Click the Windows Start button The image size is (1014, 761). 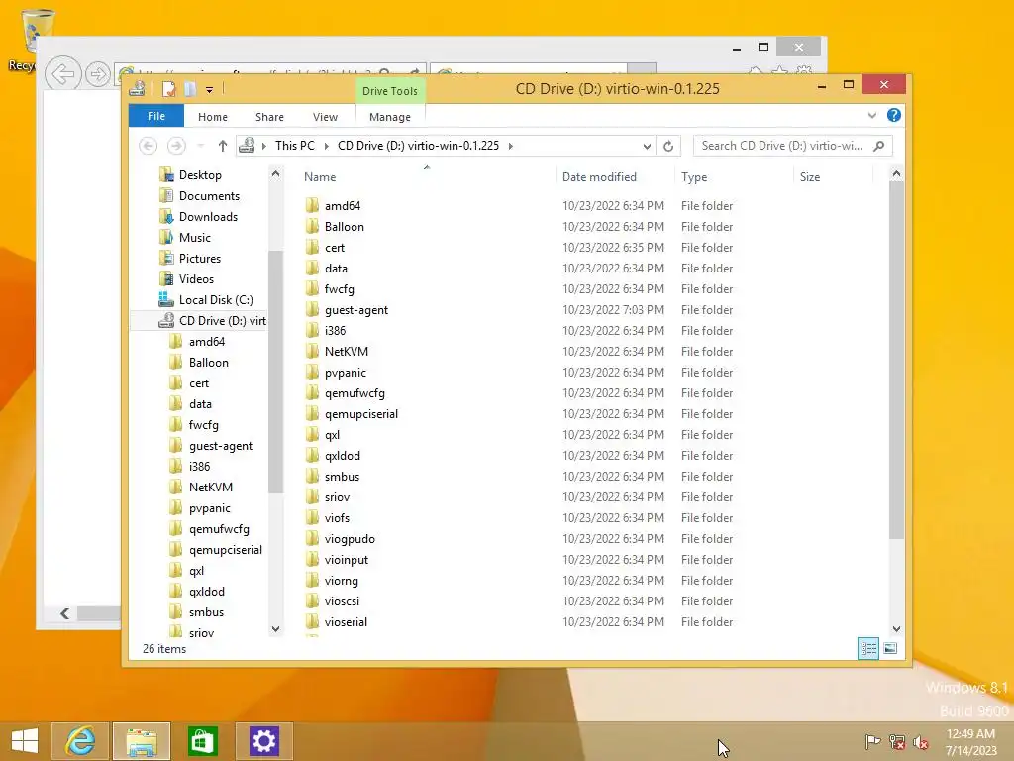(x=25, y=741)
